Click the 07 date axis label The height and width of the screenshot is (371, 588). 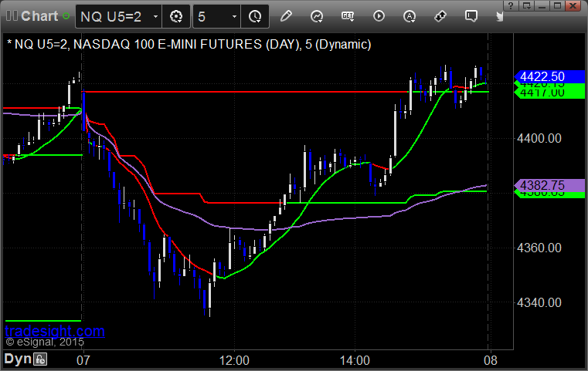pos(83,360)
